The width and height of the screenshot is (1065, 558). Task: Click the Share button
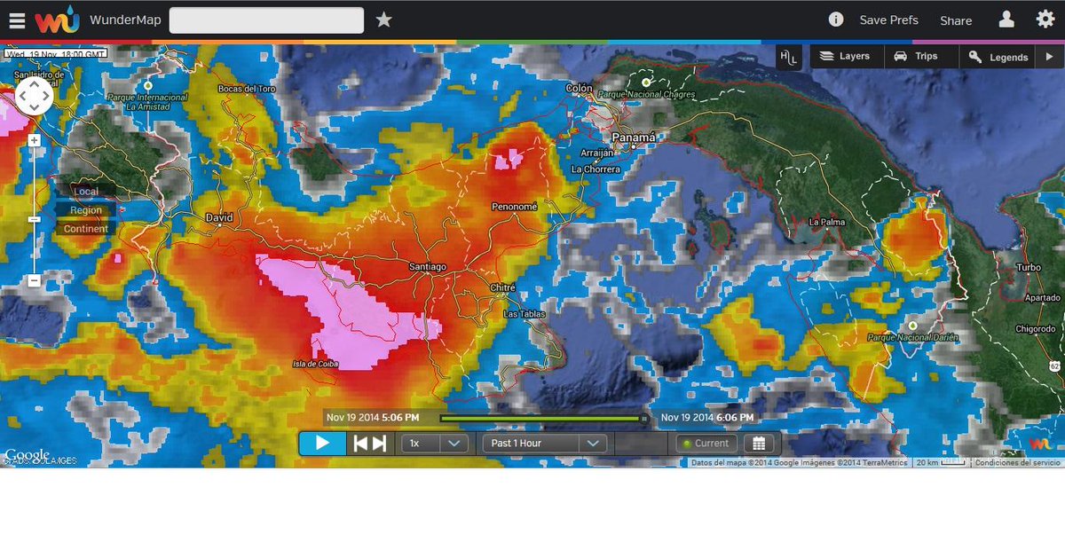pos(956,20)
